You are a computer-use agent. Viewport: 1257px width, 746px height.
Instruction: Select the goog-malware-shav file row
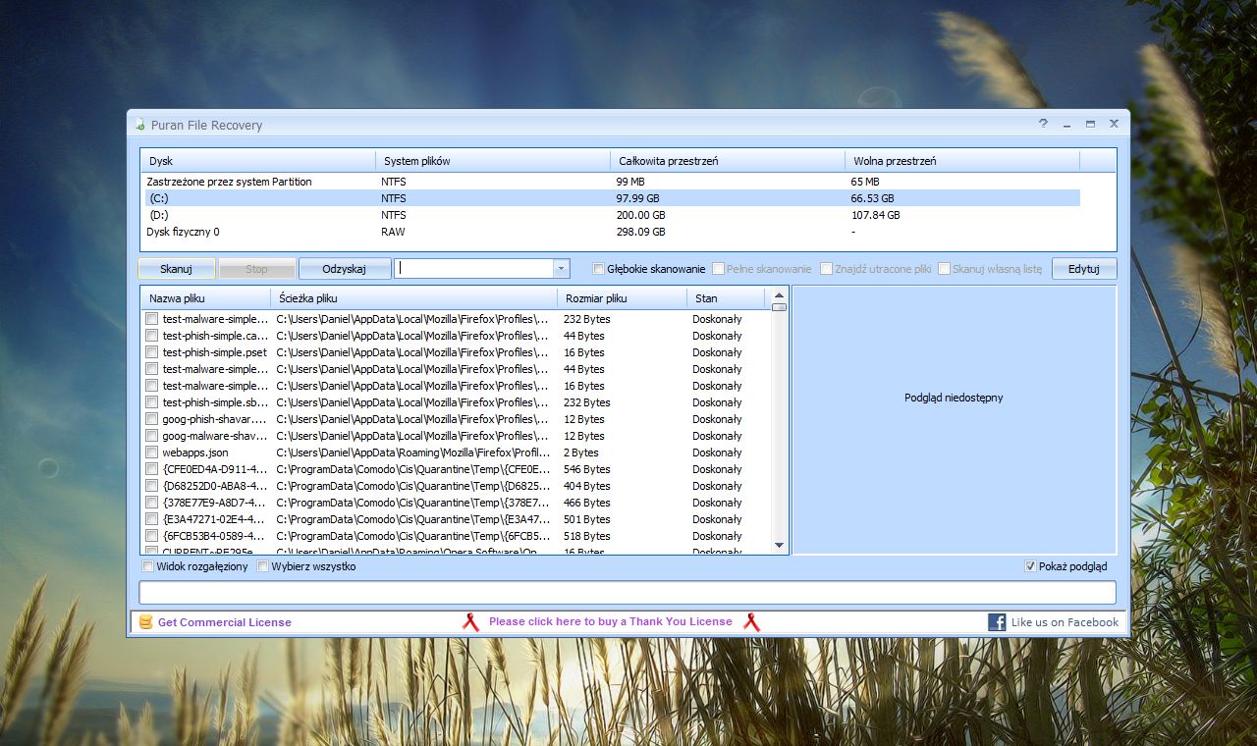(457, 436)
